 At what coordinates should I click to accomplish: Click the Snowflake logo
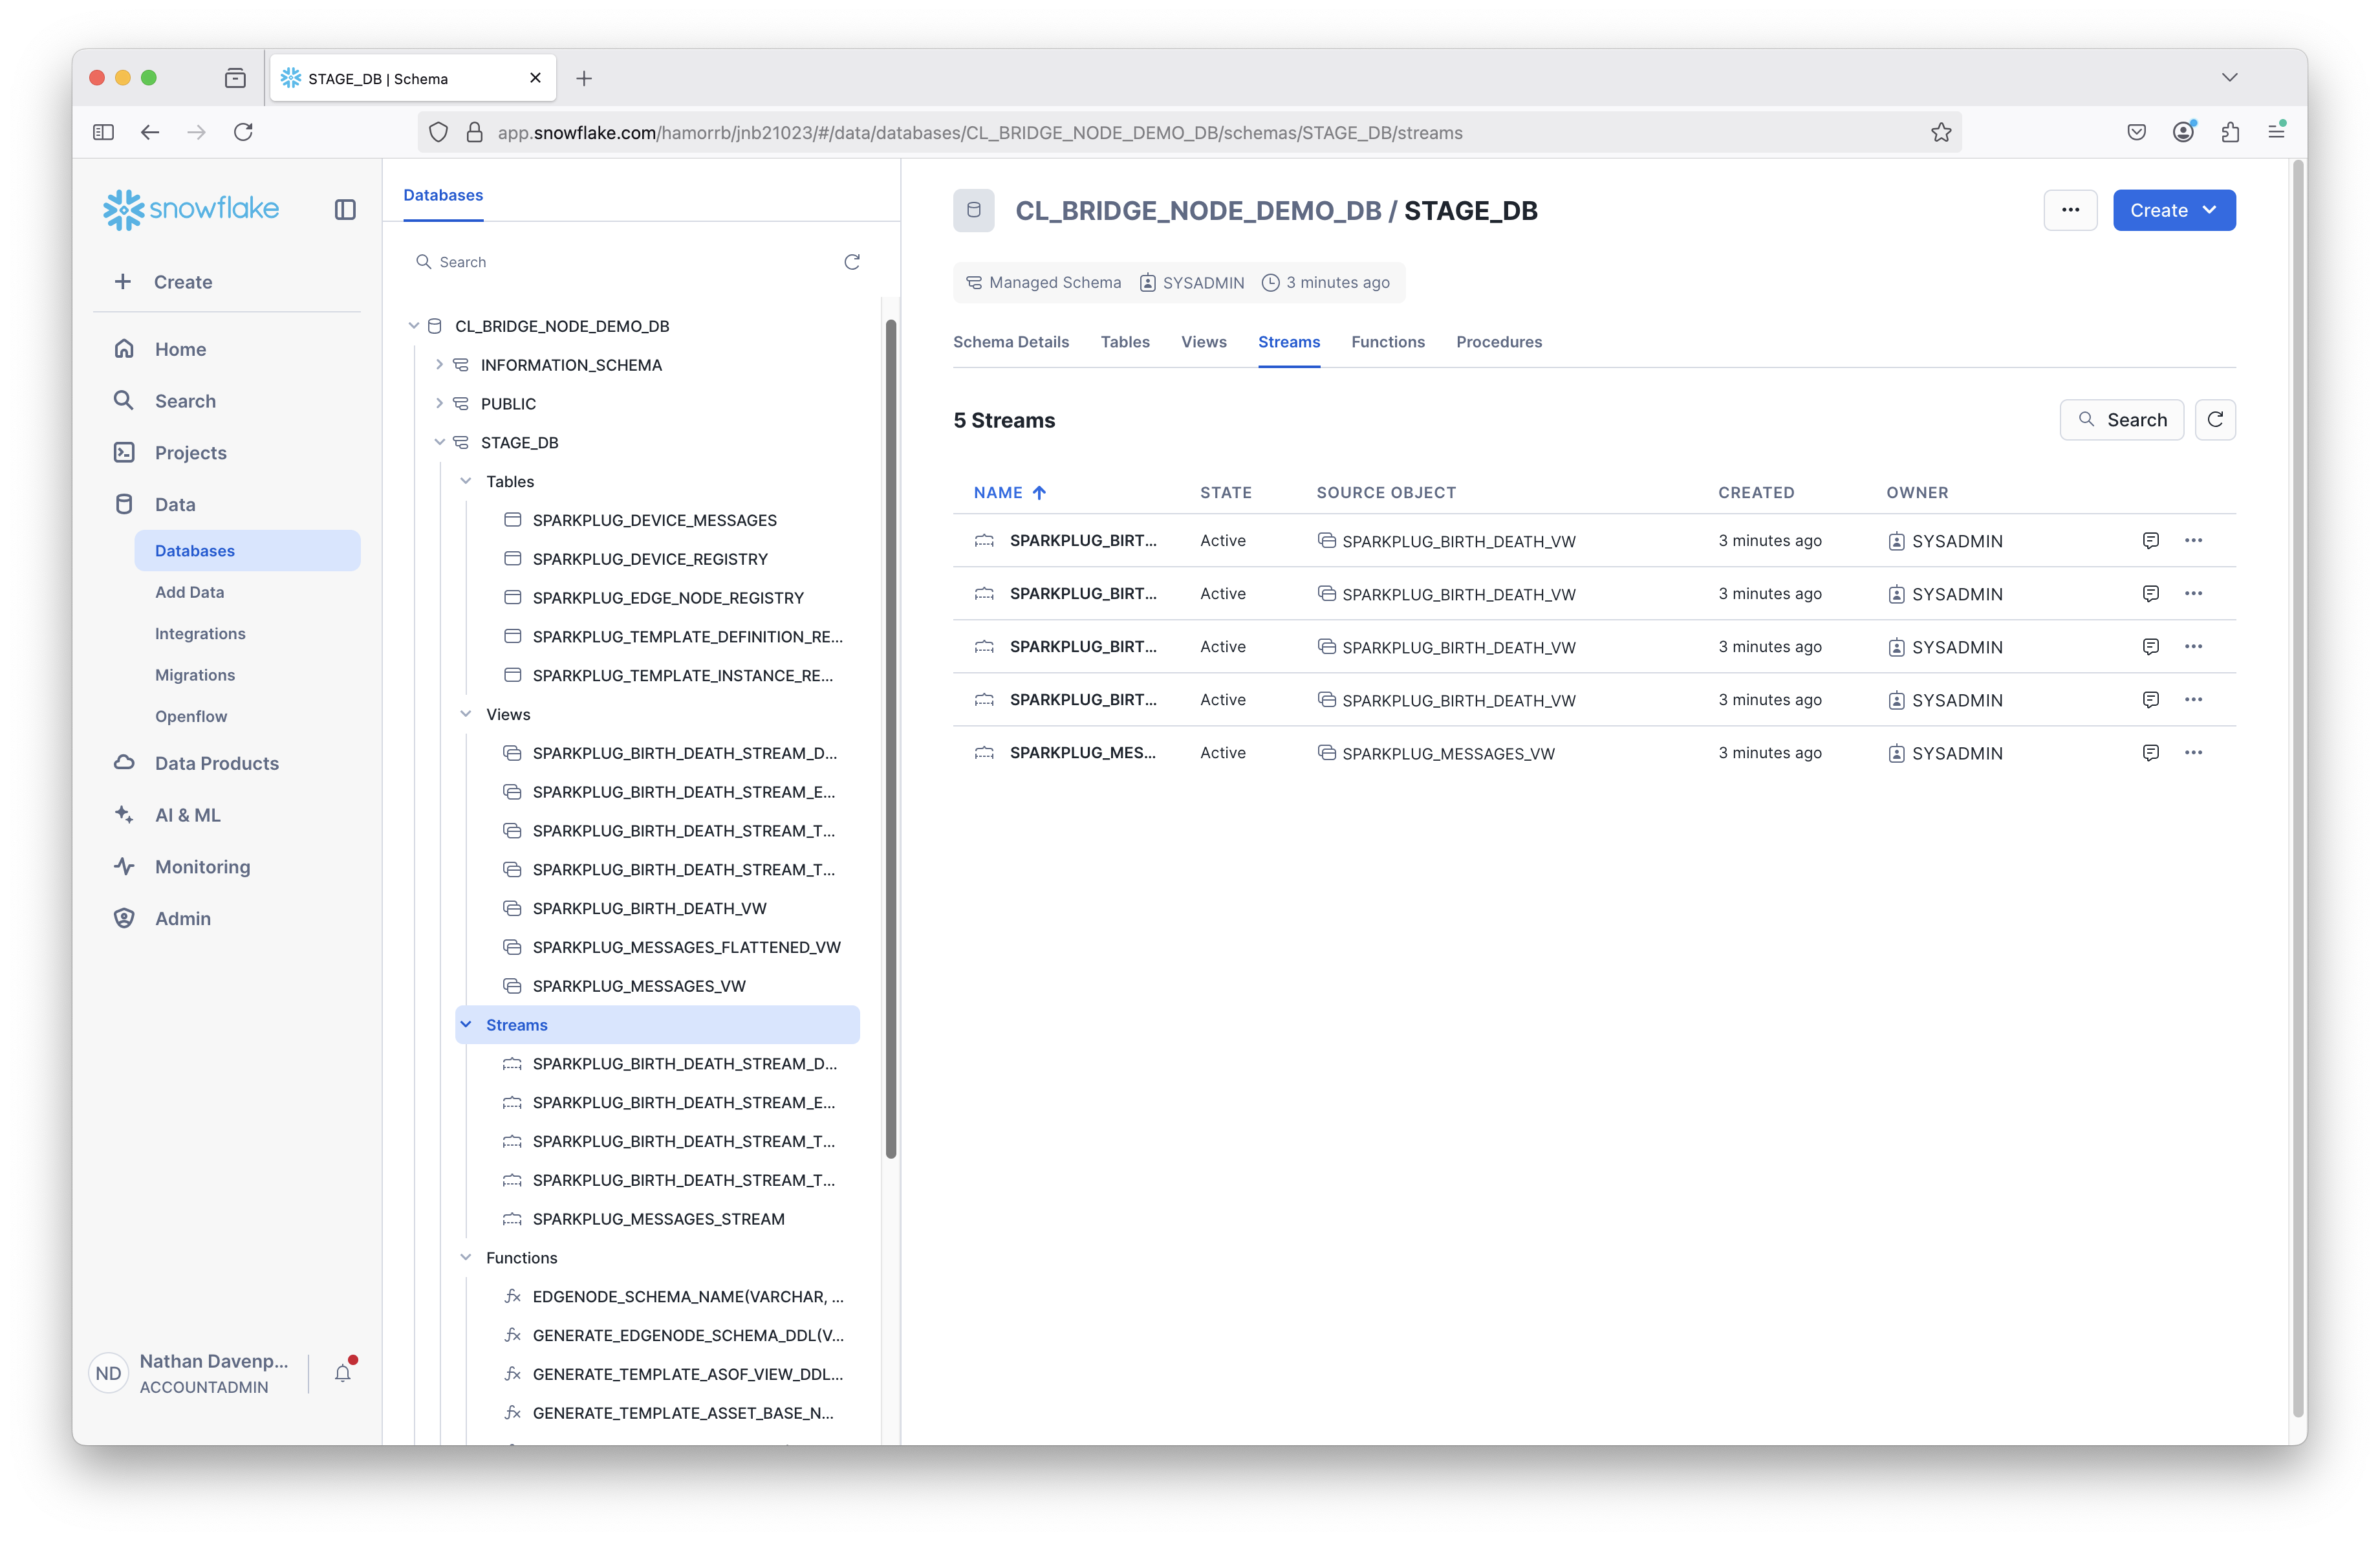[x=191, y=209]
